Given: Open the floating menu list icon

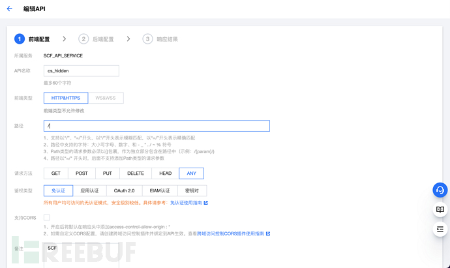Looking at the screenshot, I should click(x=440, y=229).
